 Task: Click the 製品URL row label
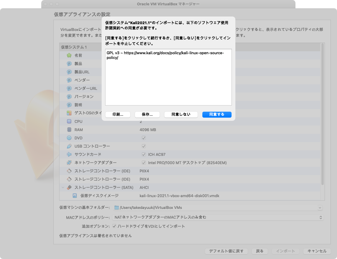tap(82, 72)
